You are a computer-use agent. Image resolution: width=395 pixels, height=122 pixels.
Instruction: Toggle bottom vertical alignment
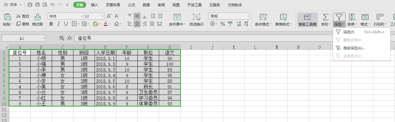(145, 16)
